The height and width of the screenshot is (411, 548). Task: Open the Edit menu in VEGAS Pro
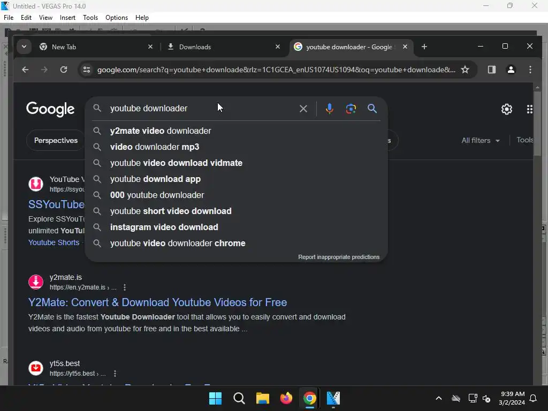click(x=26, y=18)
